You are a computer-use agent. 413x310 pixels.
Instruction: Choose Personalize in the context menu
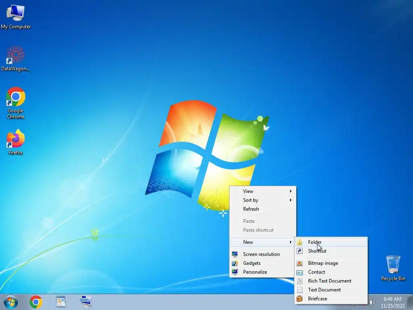(263, 272)
